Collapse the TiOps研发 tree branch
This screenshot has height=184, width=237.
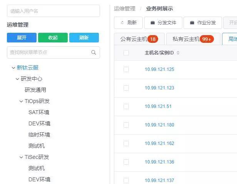(x=21, y=101)
